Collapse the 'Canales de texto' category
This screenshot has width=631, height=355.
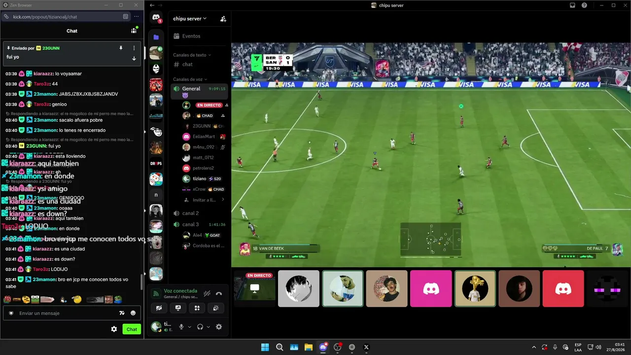point(192,55)
